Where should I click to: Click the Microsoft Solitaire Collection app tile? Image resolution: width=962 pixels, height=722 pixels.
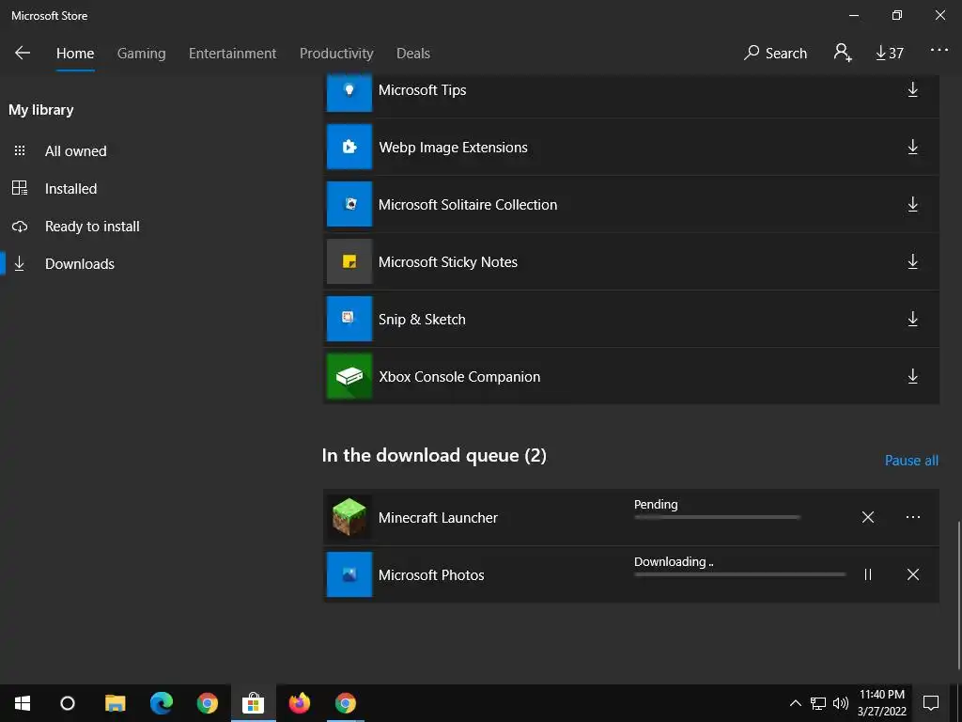349,204
